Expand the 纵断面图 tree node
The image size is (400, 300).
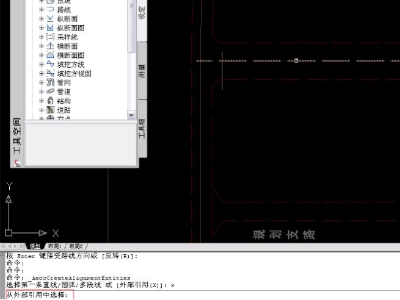point(42,28)
